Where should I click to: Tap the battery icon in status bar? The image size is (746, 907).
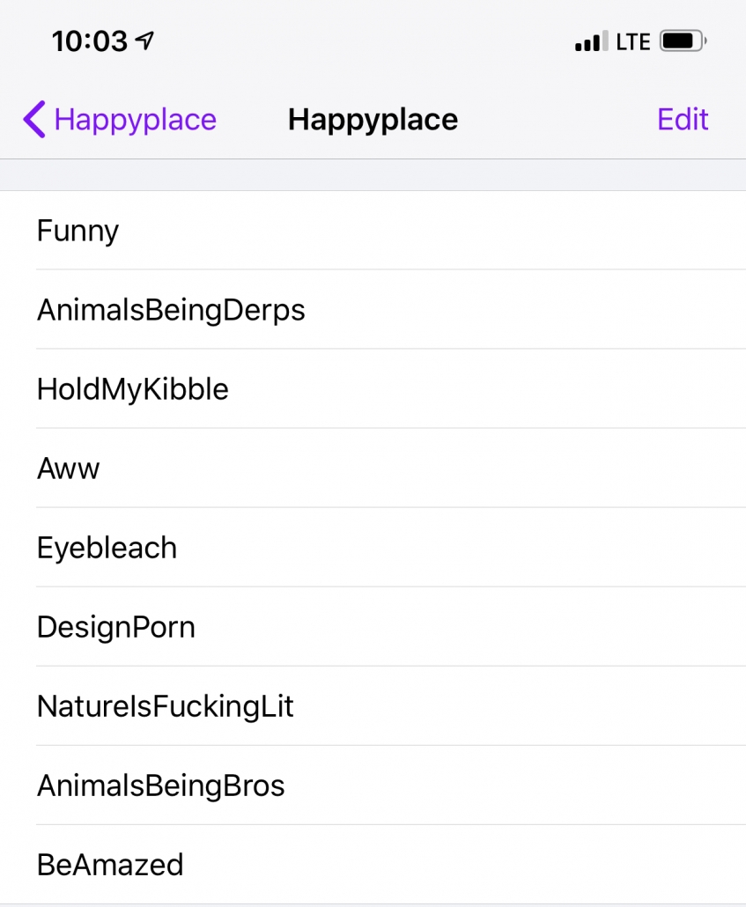coord(683,41)
